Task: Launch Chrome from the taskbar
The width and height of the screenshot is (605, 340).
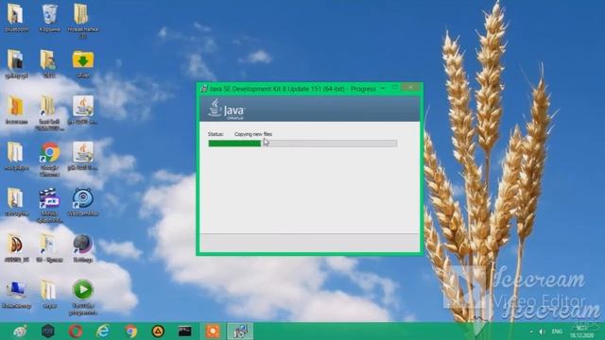Action: pos(130,331)
